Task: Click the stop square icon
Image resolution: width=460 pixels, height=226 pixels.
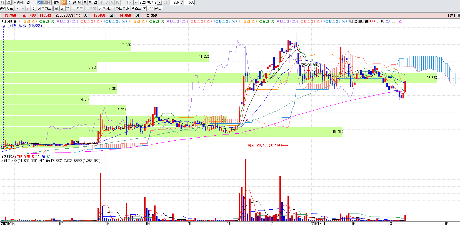Action: click(23, 8)
